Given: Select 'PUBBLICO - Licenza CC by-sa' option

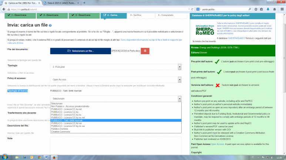Looking at the screenshot, I should (x=116, y=123).
